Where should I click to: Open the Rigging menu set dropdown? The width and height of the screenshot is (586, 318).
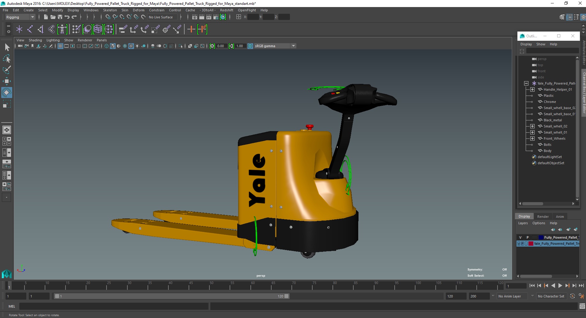20,17
